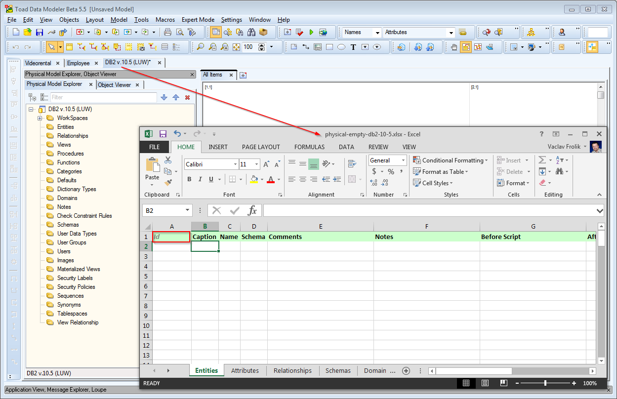Create a new model in Toad toolbar
The image size is (617, 399).
pos(16,33)
